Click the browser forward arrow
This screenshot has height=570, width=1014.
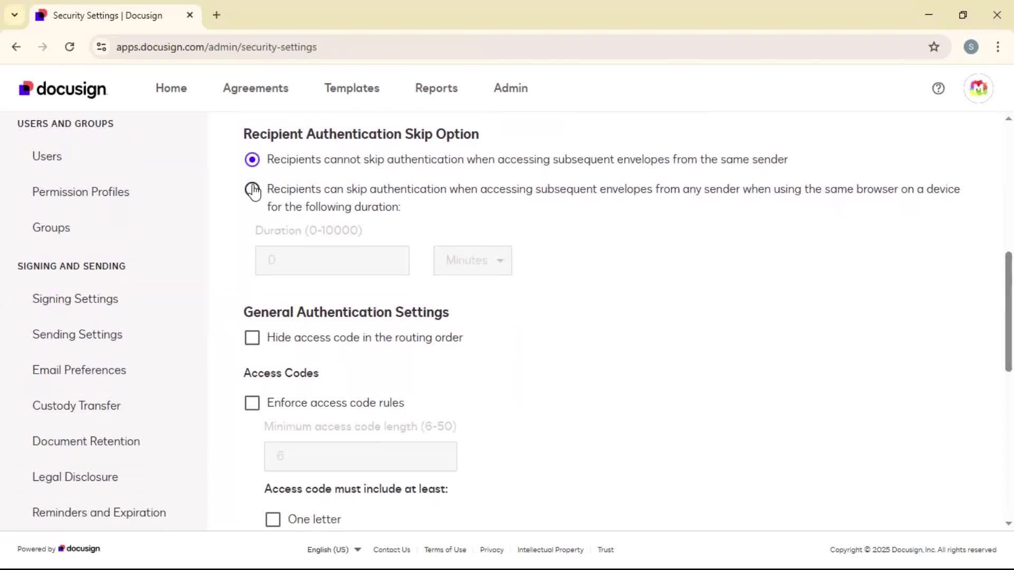click(43, 47)
